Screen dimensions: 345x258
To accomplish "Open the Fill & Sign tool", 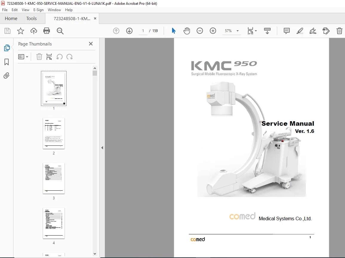I will tap(313, 31).
